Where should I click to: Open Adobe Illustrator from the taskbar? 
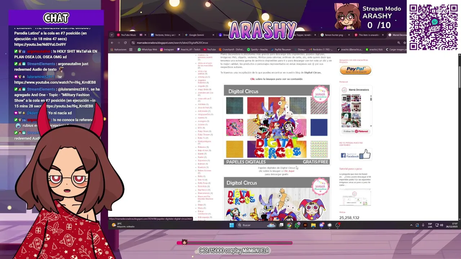[x=305, y=225]
